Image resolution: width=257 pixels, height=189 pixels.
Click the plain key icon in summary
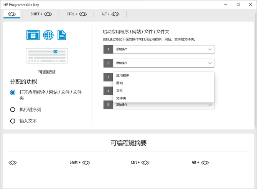pyautogui.click(x=13, y=163)
